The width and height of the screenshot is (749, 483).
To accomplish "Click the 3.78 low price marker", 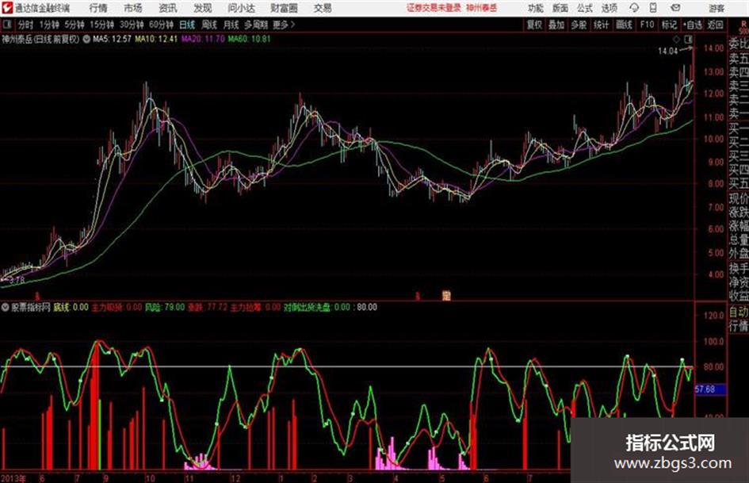I will click(x=15, y=280).
